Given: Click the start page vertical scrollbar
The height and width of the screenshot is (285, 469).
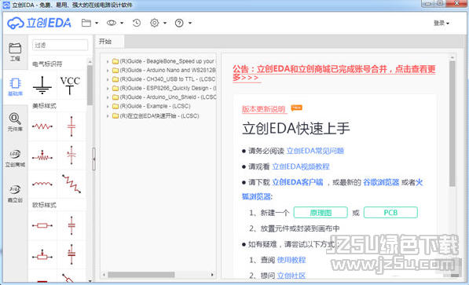Looking at the screenshot, I should 453,124.
